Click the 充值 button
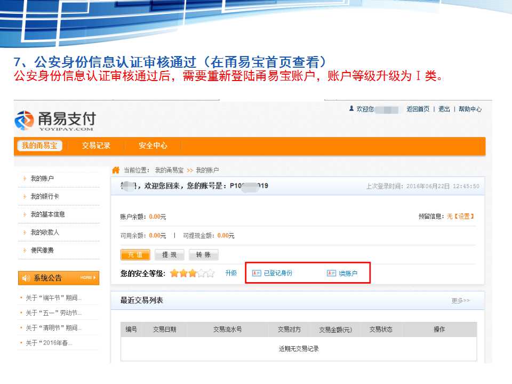 click(135, 255)
